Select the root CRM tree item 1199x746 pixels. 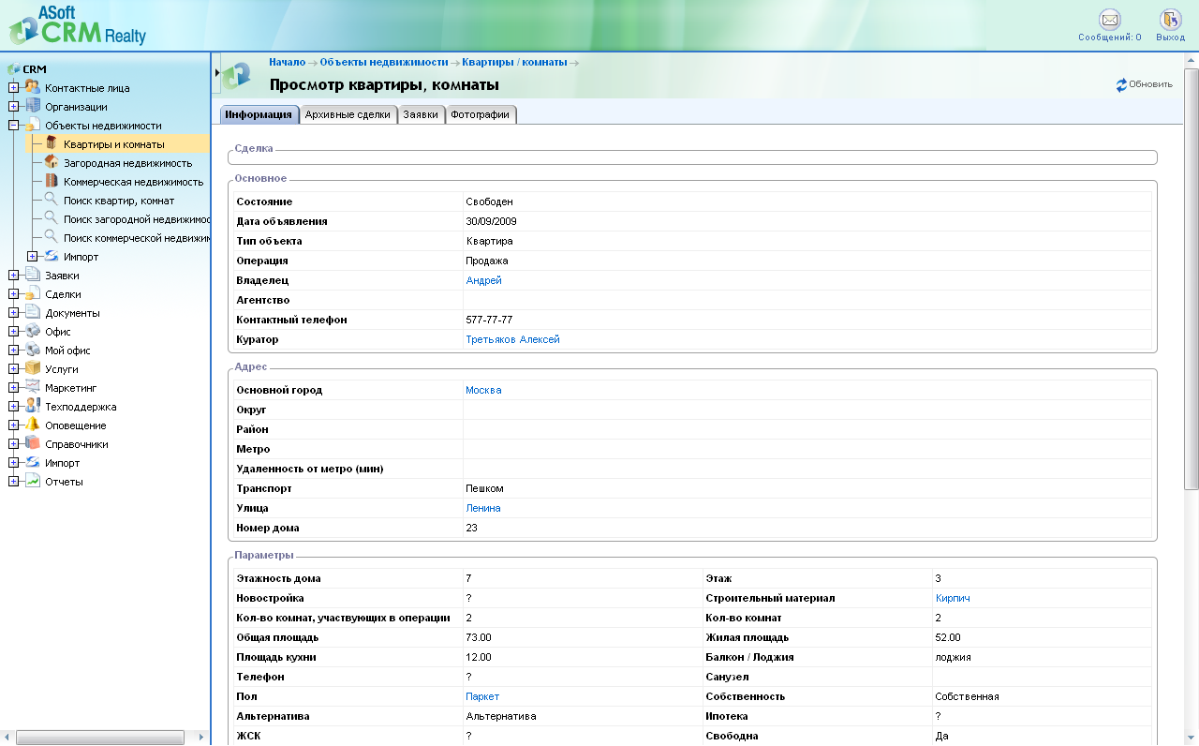tap(35, 69)
